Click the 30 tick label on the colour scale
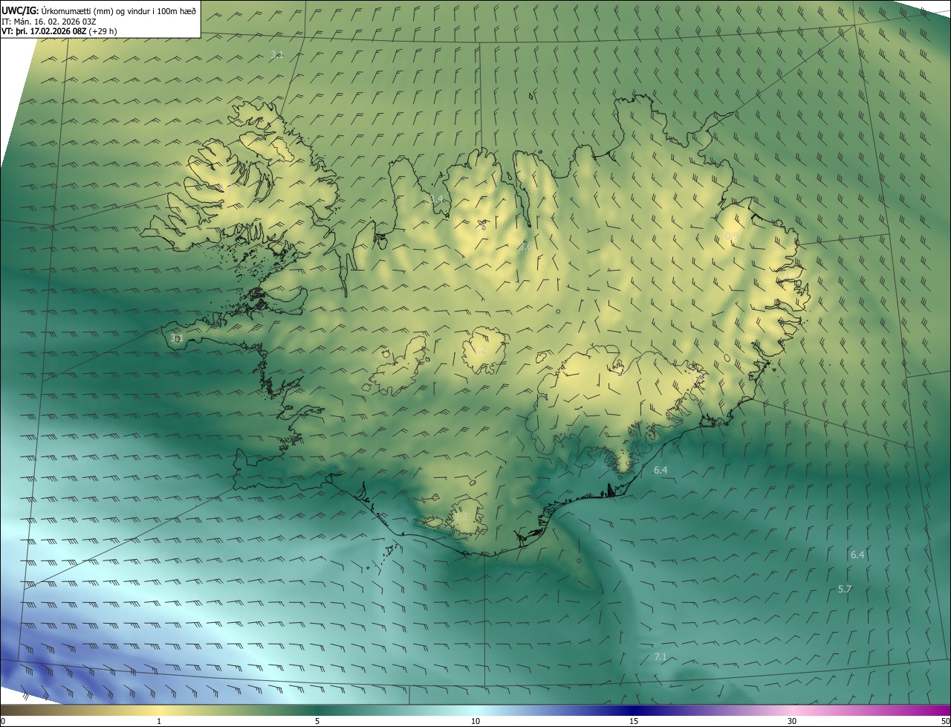Image resolution: width=951 pixels, height=727 pixels. [x=792, y=721]
